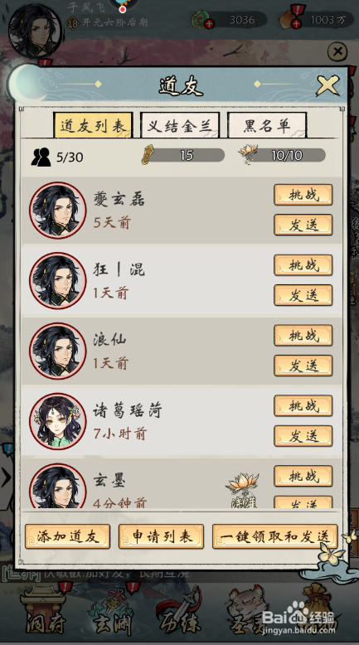Close the 道友 dialog with X
Image resolution: width=359 pixels, height=645 pixels.
327,86
